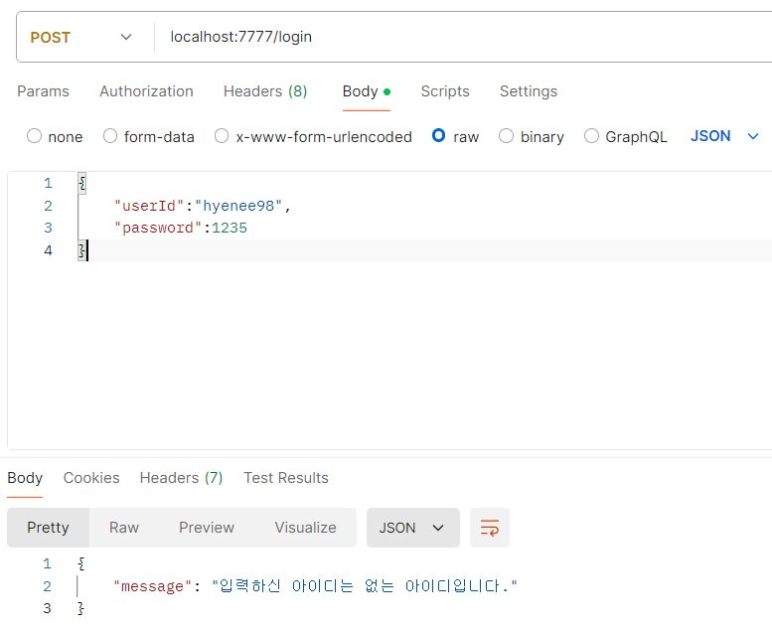
Task: Select the form-data radio button
Action: tap(110, 136)
